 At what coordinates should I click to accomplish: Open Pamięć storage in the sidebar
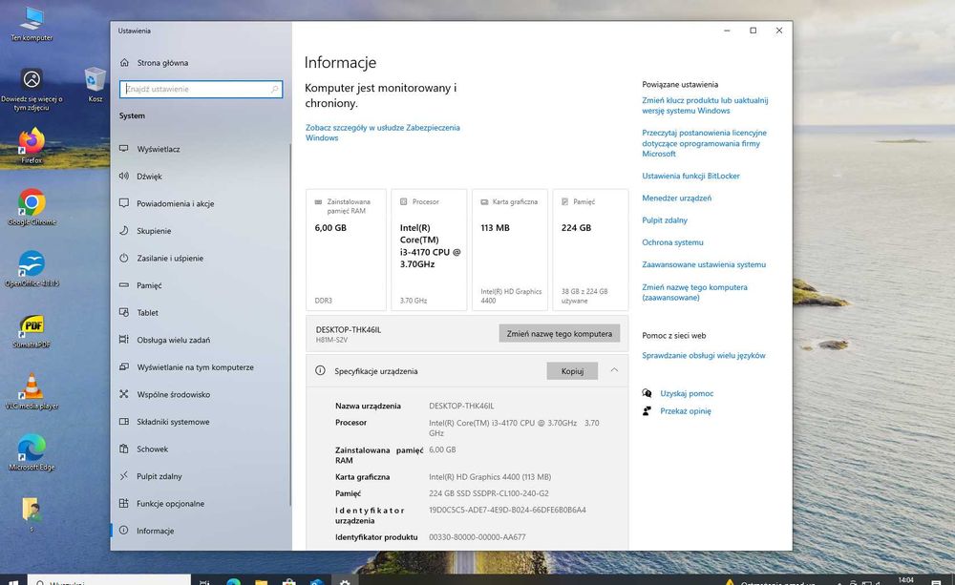coord(149,285)
